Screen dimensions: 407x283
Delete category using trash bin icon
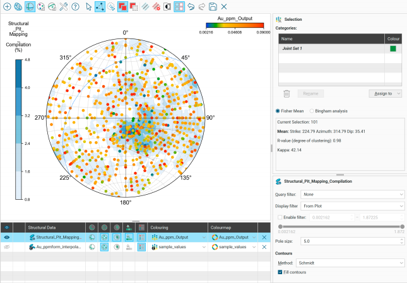[x=286, y=93]
